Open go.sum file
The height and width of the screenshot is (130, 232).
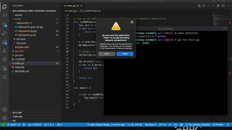point(19,55)
